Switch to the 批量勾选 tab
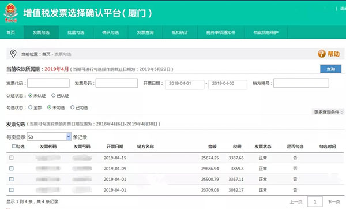The height and width of the screenshot is (209, 346). 76,32
